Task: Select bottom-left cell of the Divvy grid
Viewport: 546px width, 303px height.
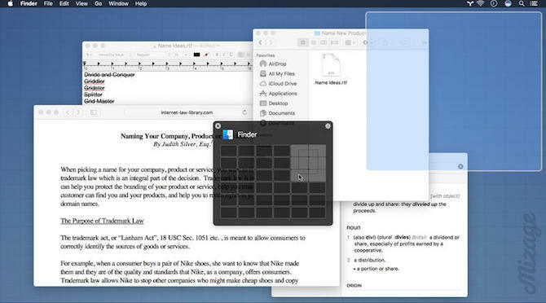Action: tap(229, 213)
